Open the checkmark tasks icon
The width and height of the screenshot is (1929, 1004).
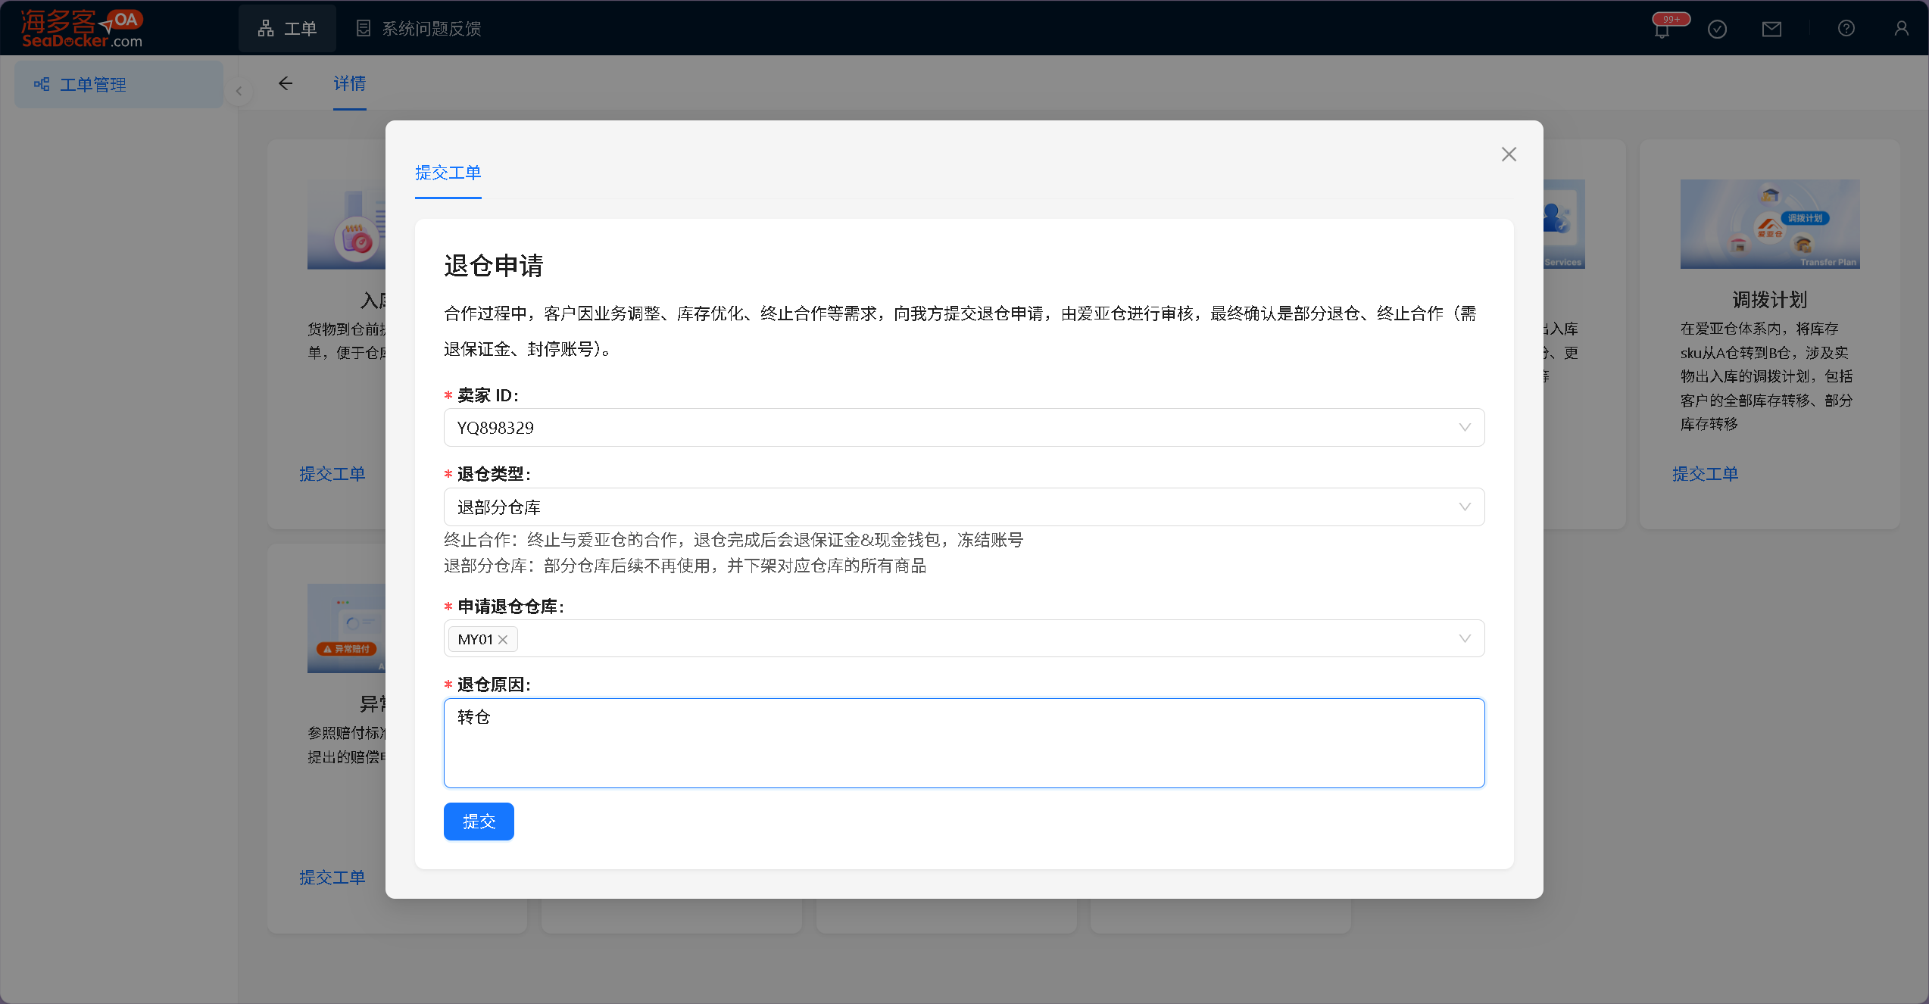1717,30
